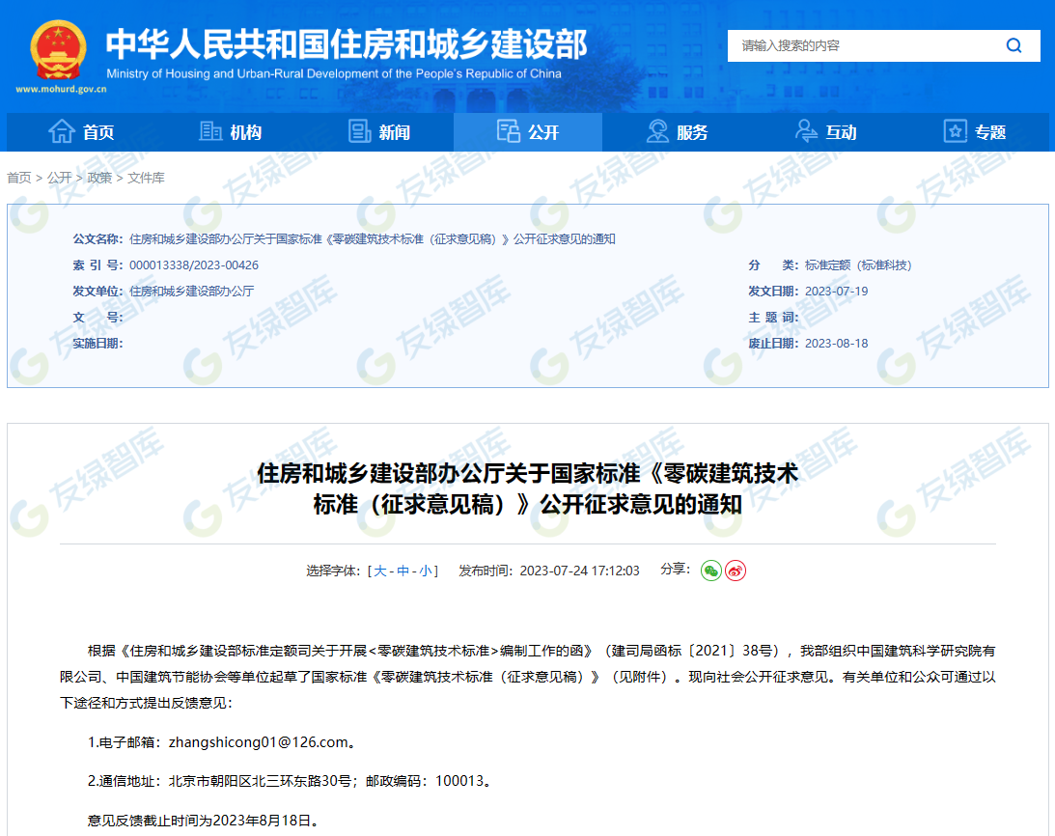Click the newspaper icon beside 新闻
This screenshot has width=1055, height=836.
(360, 131)
